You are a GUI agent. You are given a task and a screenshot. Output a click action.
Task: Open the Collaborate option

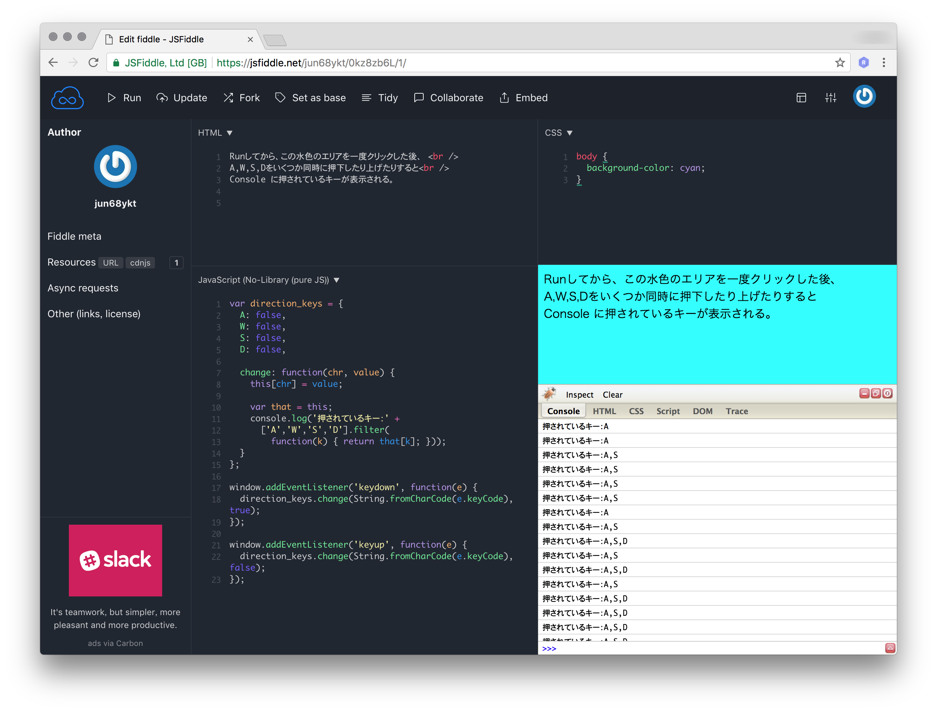coord(449,98)
